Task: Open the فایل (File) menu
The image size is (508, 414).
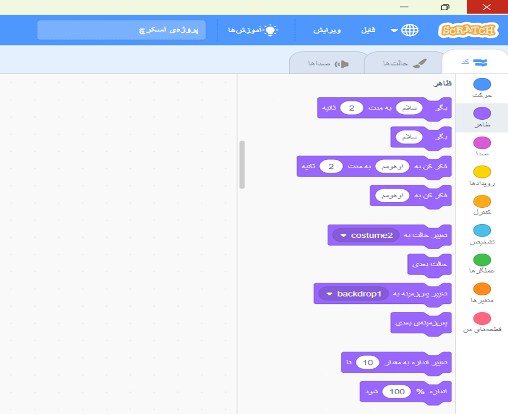Action: (368, 30)
